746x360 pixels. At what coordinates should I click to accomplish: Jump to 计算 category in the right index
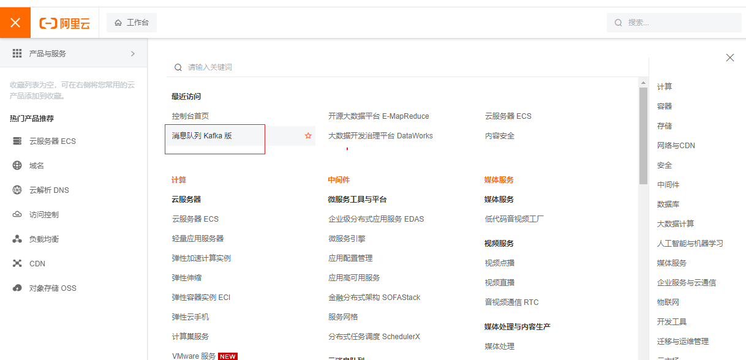point(665,87)
